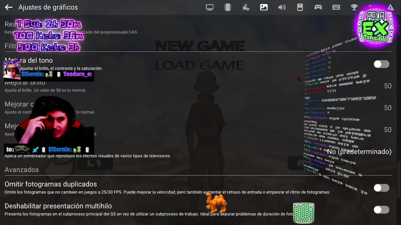
Task: Open the contrast value 50
Action: 388,108
